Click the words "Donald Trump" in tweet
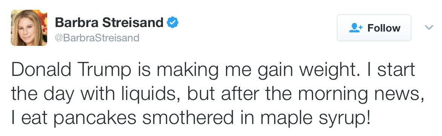 point(71,70)
